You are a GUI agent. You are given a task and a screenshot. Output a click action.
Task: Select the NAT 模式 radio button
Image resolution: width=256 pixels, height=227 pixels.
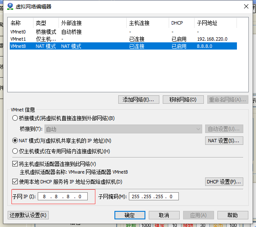15,141
